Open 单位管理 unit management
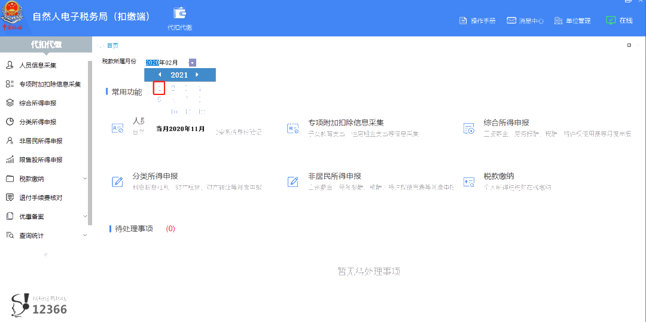Screen dimensions: 646x322 [572, 20]
